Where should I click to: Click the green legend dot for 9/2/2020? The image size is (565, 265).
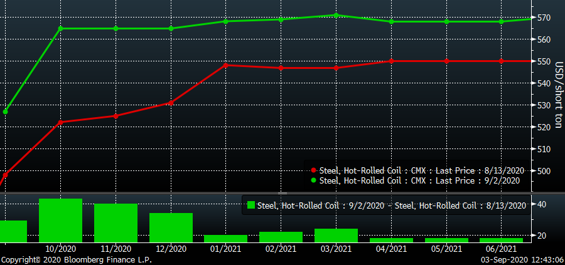coord(314,180)
